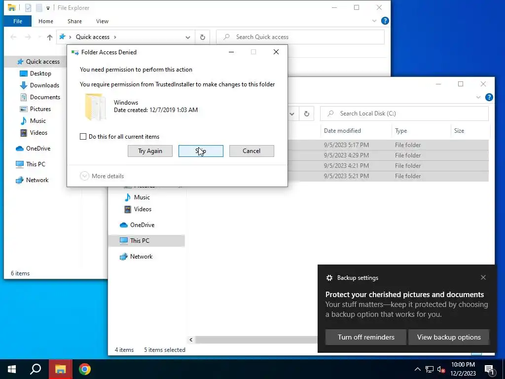Expand ribbon in Local Disk window
505x379 pixels.
(x=478, y=97)
